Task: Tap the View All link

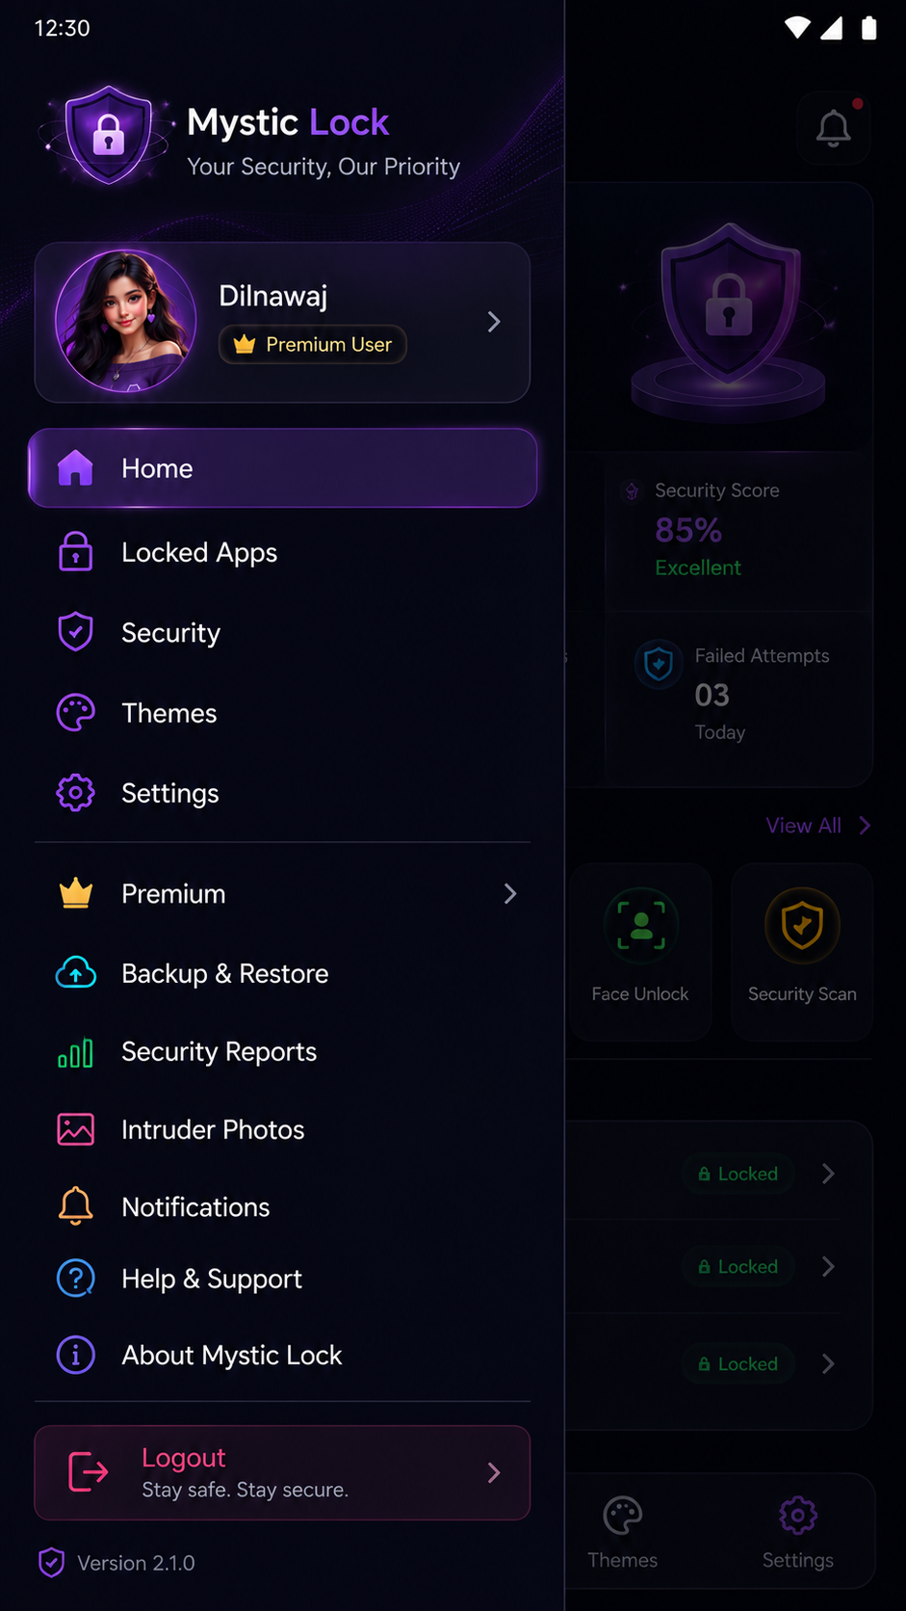Action: [x=803, y=826]
